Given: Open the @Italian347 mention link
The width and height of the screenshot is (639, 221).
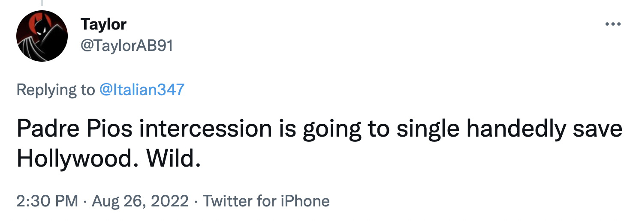Looking at the screenshot, I should (142, 90).
